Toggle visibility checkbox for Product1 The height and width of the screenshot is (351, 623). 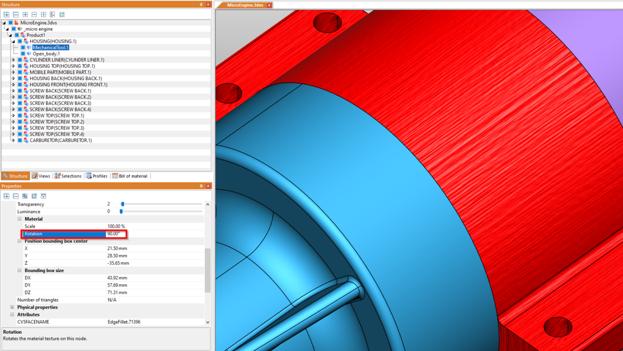point(17,35)
